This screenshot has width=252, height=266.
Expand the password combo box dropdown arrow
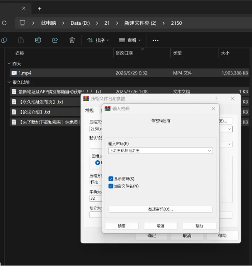pyautogui.click(x=209, y=151)
